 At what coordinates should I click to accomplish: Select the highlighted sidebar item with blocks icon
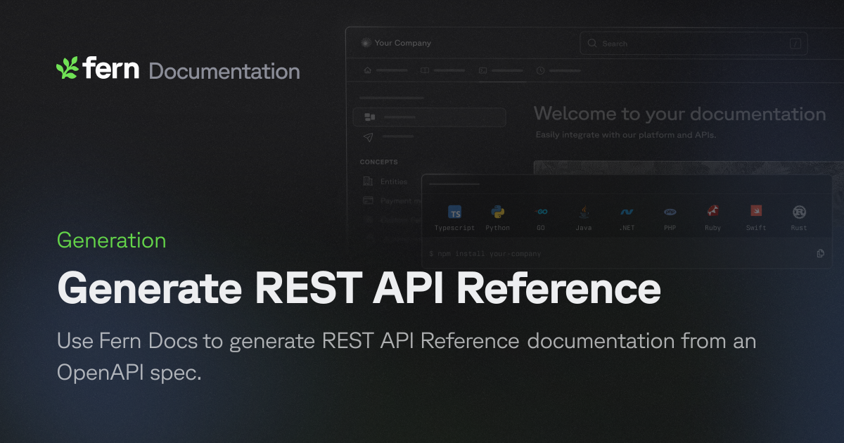coord(429,117)
